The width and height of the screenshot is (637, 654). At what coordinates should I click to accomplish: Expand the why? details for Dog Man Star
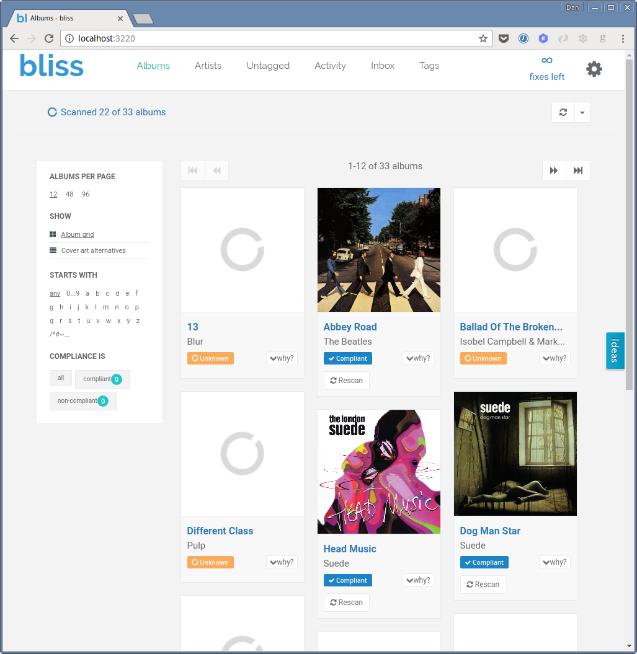pos(555,562)
